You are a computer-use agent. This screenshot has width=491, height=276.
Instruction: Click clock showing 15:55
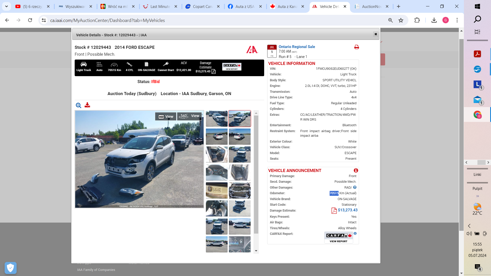(477, 244)
